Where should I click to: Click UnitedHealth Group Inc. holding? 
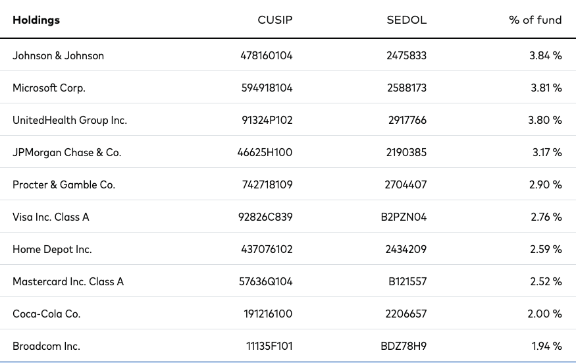70,121
